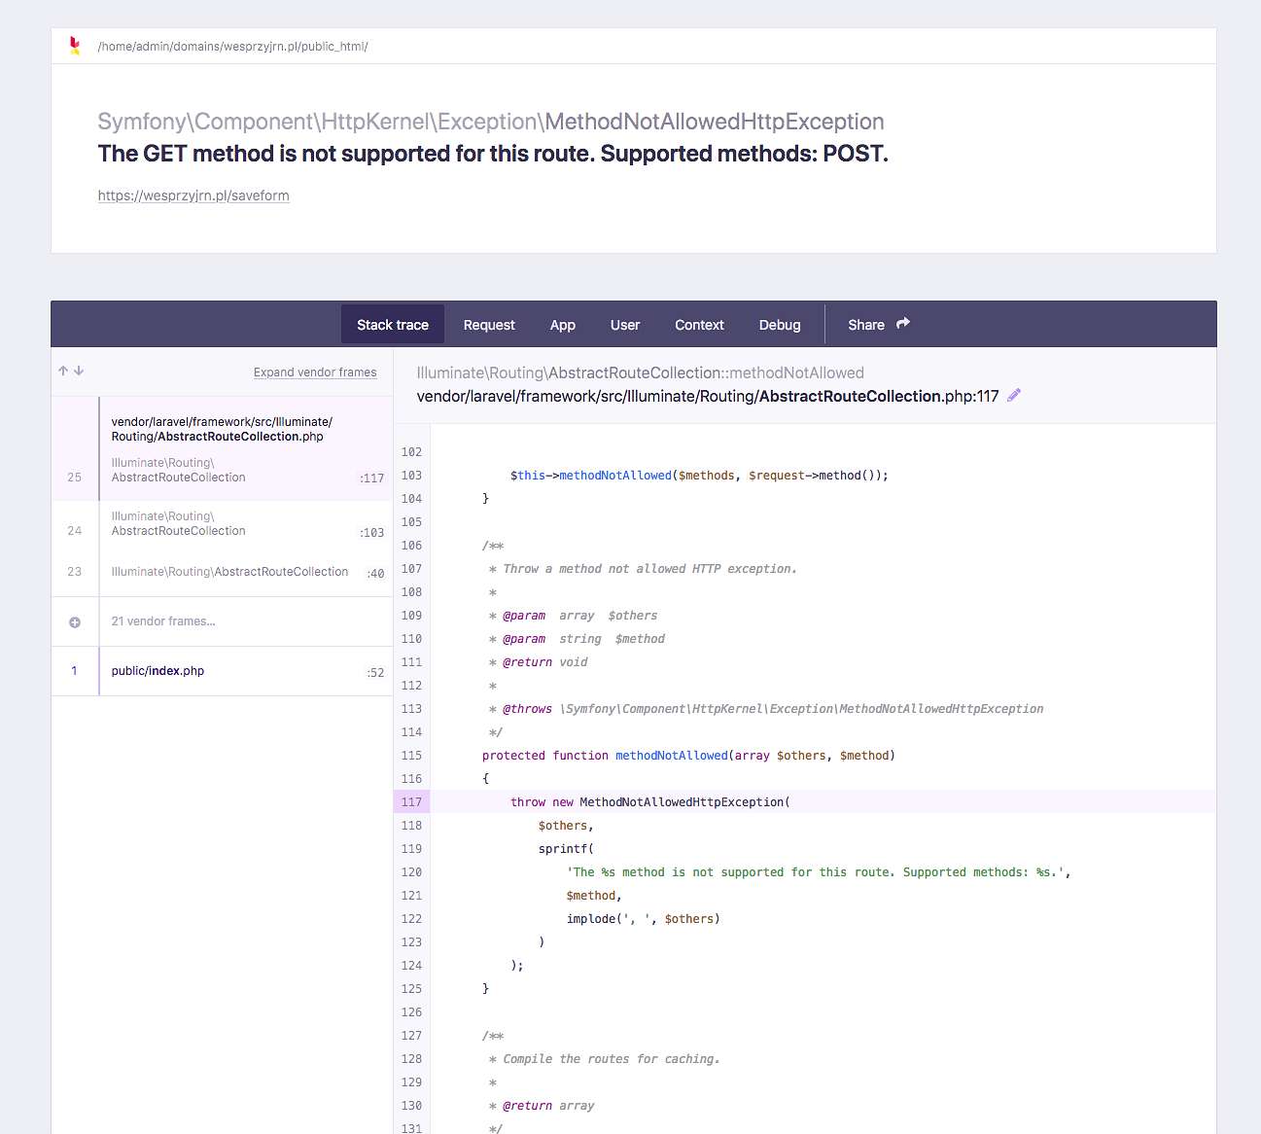Click the @return void line 111

point(539,662)
